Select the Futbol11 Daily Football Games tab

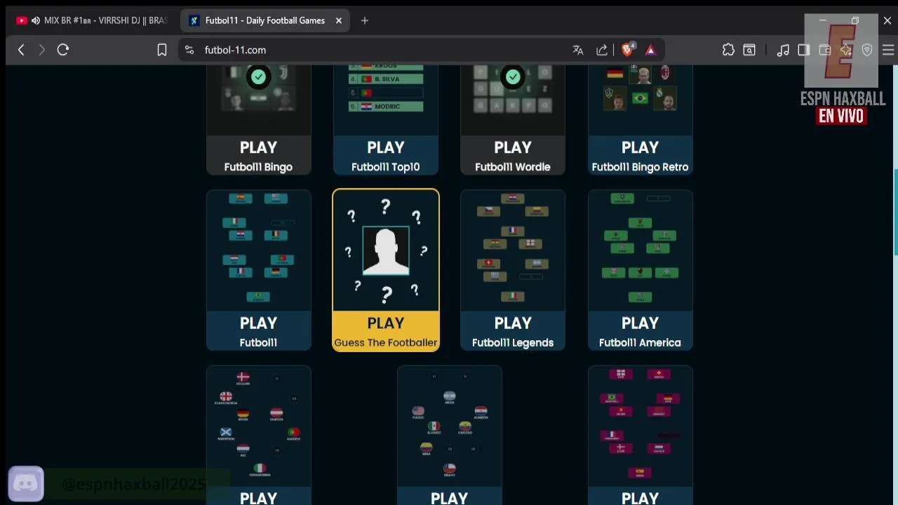(x=265, y=20)
